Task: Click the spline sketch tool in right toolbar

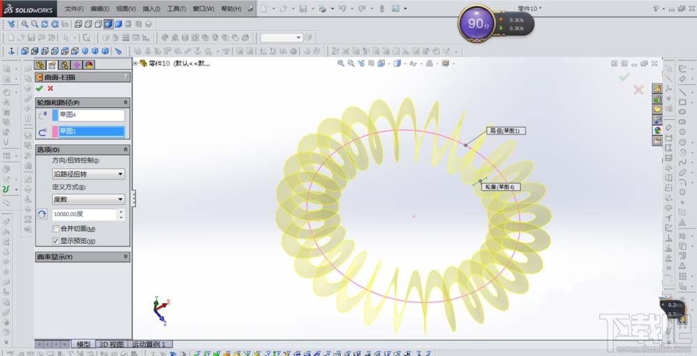Action: (682, 162)
